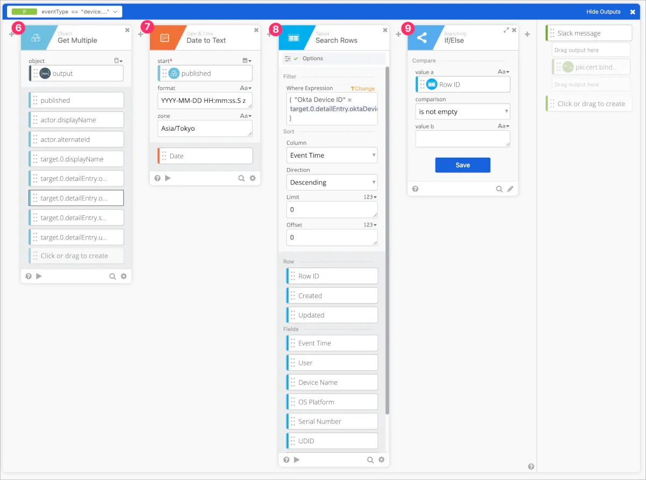Close the Date to Text card
The height and width of the screenshot is (480, 646).
(x=256, y=30)
